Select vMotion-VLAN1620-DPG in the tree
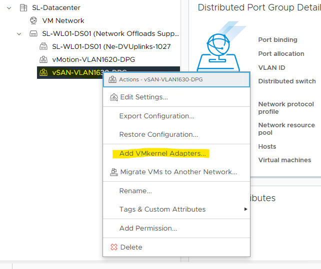 pyautogui.click(x=93, y=59)
